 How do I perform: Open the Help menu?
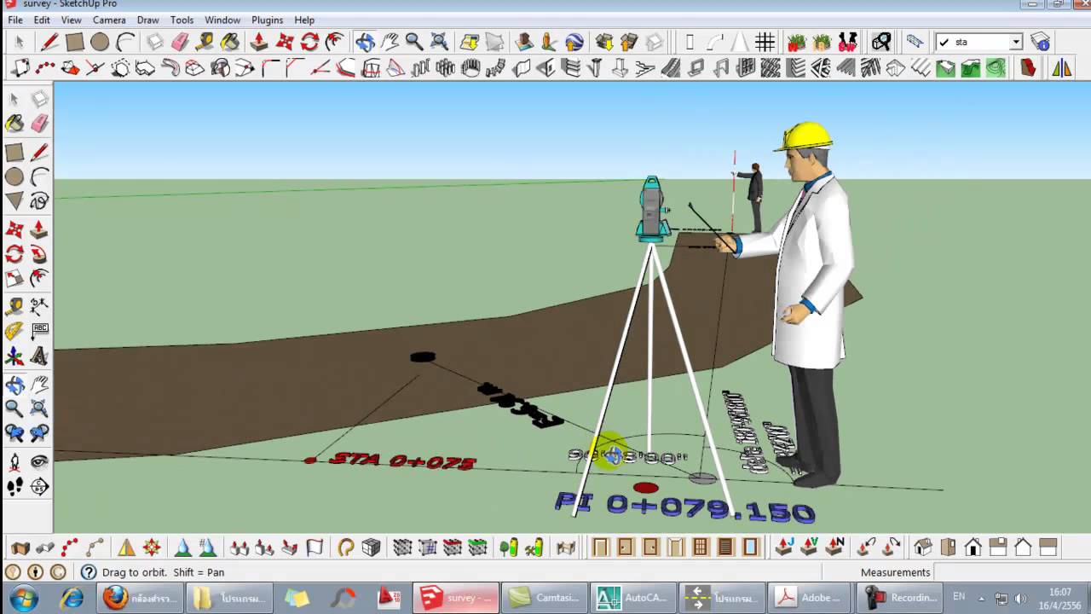[304, 20]
